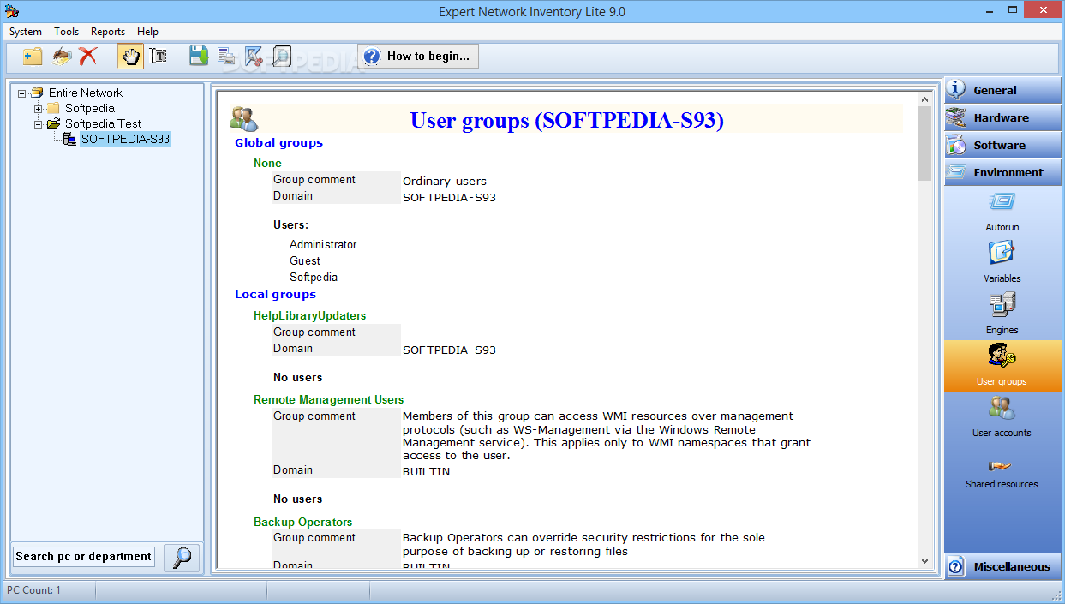The image size is (1065, 604).
Task: Collapse the Softpedia Test tree node
Action: tap(39, 123)
